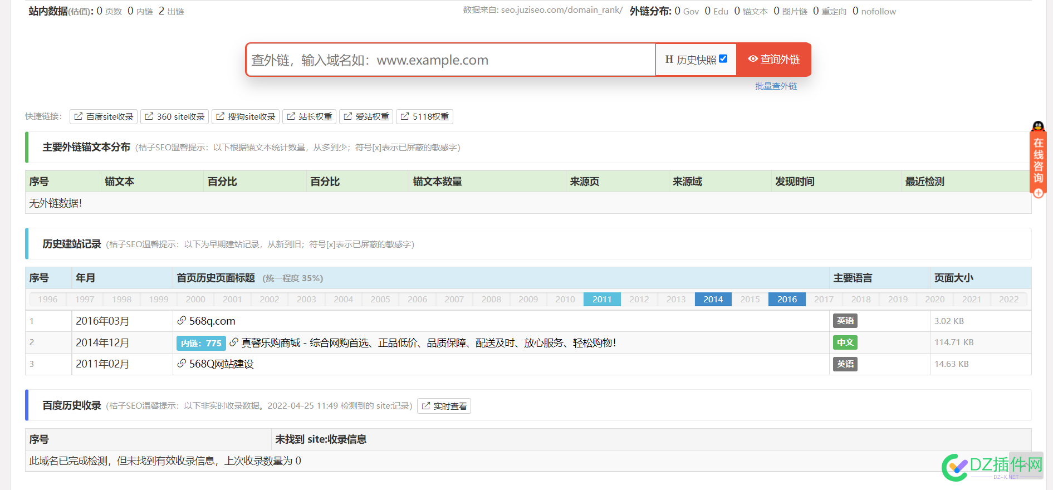
Task: Open the 百度site收录 quick link
Action: pos(104,116)
